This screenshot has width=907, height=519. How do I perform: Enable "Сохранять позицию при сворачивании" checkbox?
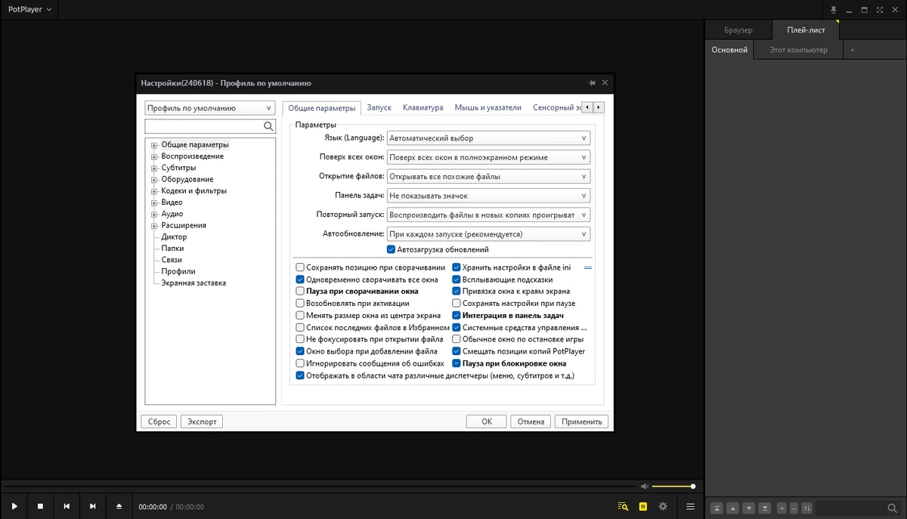click(300, 267)
